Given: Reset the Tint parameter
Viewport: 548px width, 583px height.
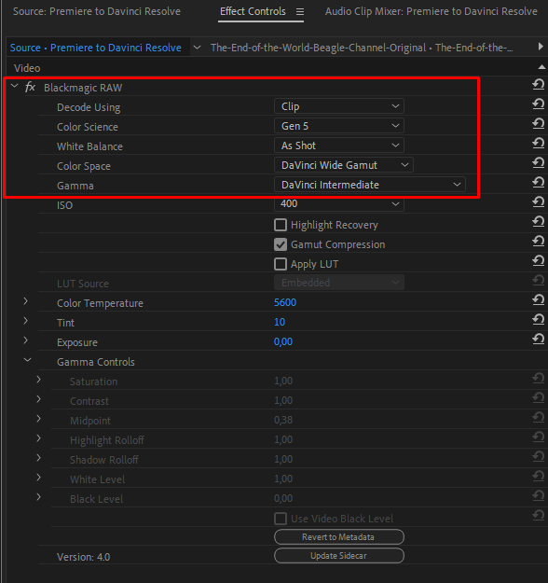Looking at the screenshot, I should (539, 319).
